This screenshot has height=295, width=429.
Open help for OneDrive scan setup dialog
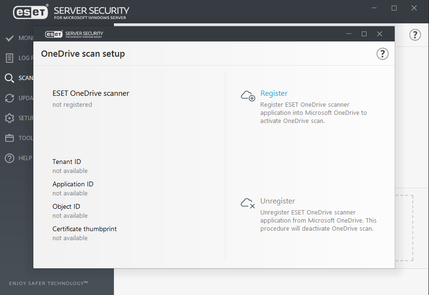pyautogui.click(x=382, y=54)
